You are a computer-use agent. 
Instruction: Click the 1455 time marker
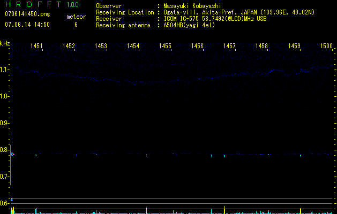coord(166,47)
